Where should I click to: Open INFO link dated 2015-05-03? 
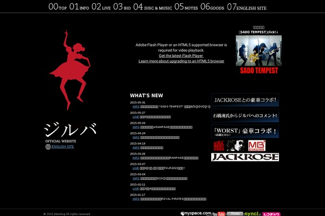(x=136, y=127)
